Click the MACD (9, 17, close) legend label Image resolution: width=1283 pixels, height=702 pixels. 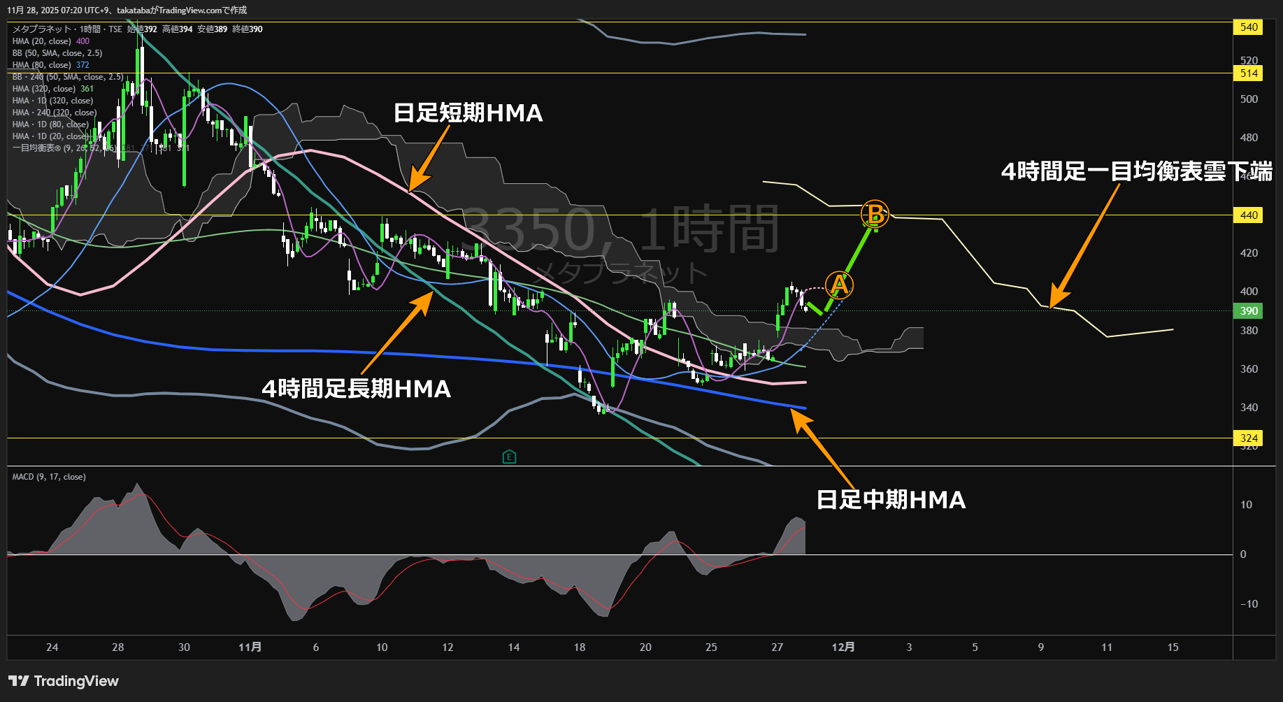point(49,477)
